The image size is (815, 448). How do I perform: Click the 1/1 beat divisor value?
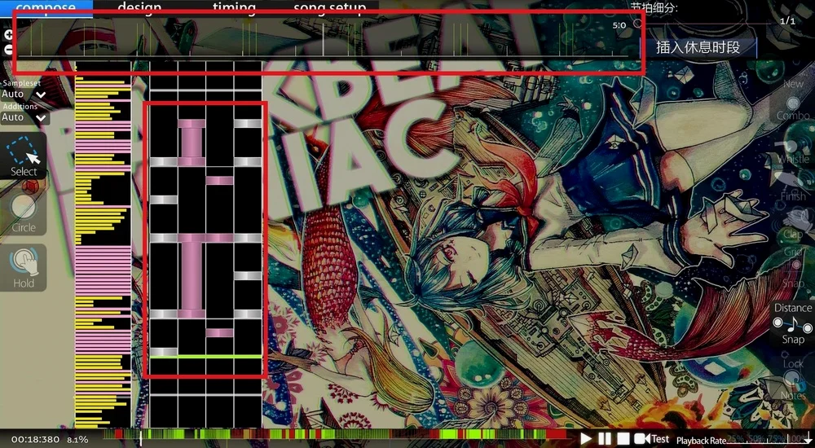(787, 21)
